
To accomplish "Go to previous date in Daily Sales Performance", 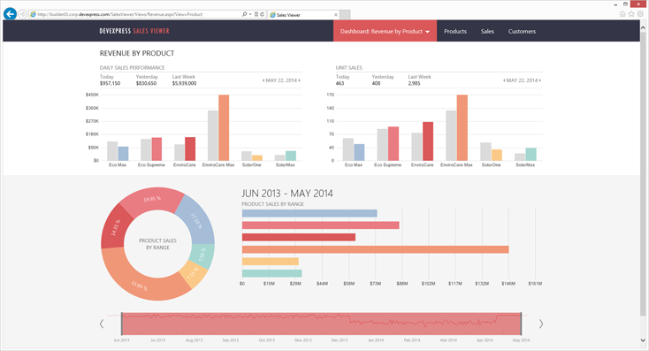I will pyautogui.click(x=263, y=80).
